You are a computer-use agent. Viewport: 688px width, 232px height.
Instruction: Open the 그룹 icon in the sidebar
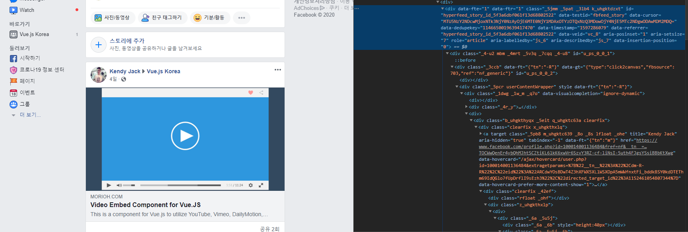14,105
